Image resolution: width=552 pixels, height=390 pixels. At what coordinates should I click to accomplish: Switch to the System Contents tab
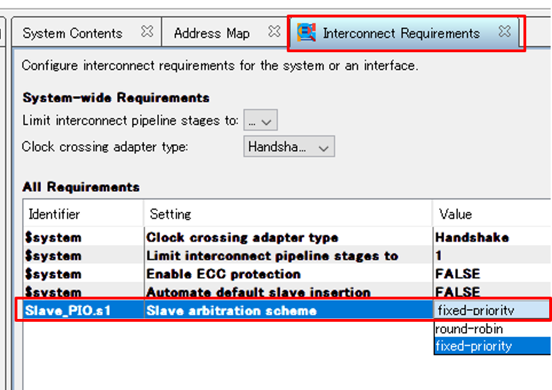coord(72,33)
